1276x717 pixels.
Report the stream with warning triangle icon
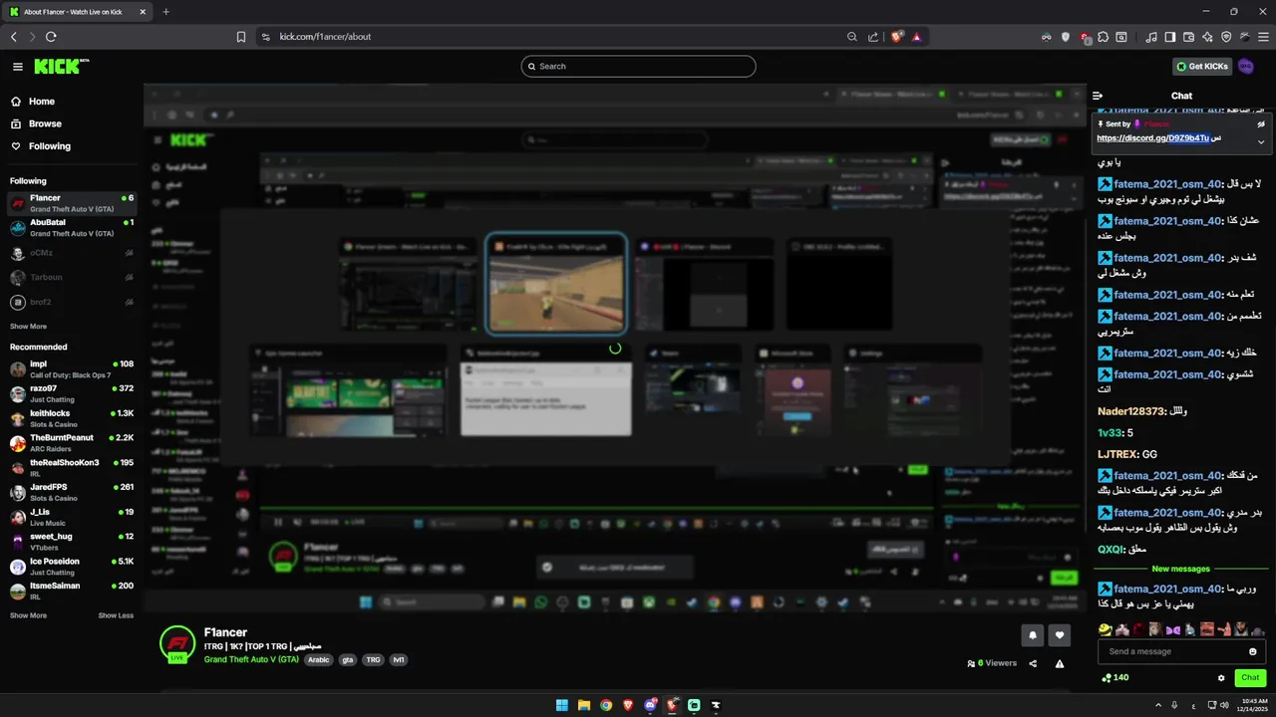coord(1060,663)
